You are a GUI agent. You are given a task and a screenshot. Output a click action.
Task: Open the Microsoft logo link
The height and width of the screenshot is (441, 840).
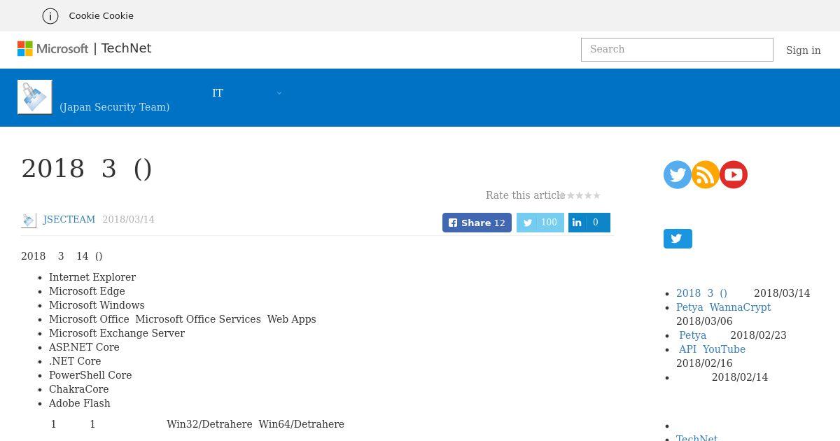(x=53, y=48)
